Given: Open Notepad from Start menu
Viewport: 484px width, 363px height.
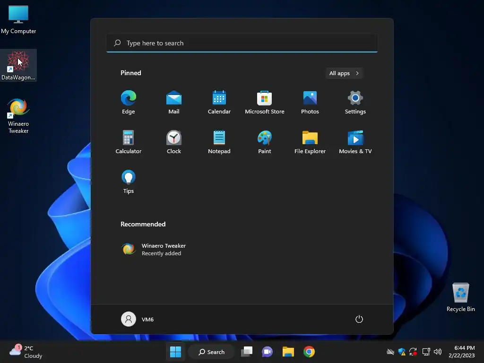Looking at the screenshot, I should [x=219, y=142].
